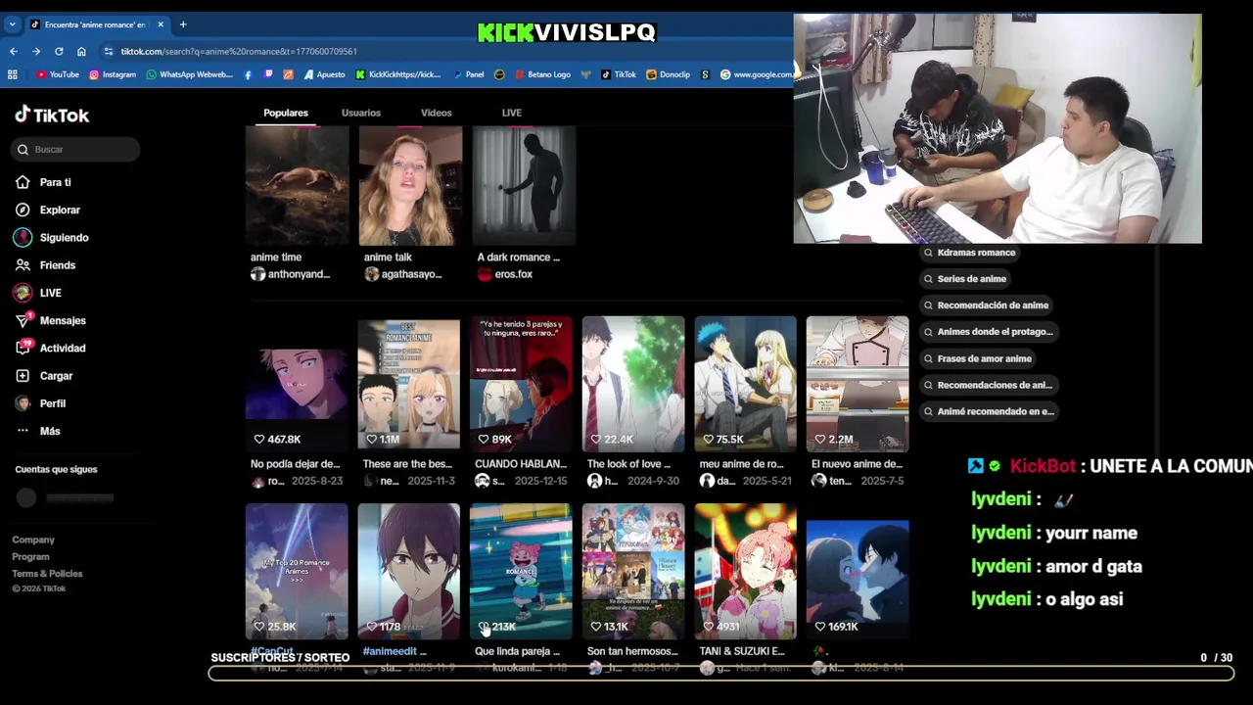
Task: Open the www.google.com bookmark
Action: click(x=757, y=74)
